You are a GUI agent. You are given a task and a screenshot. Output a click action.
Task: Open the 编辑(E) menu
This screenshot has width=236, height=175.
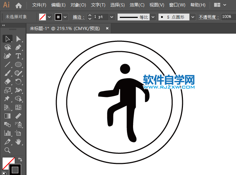pos(58,5)
